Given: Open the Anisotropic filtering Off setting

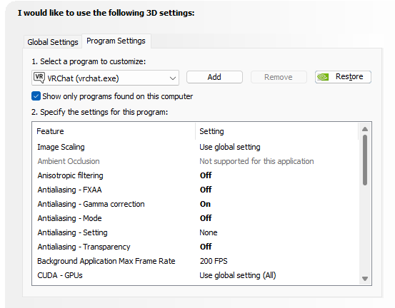Looking at the screenshot, I should (x=206, y=175).
